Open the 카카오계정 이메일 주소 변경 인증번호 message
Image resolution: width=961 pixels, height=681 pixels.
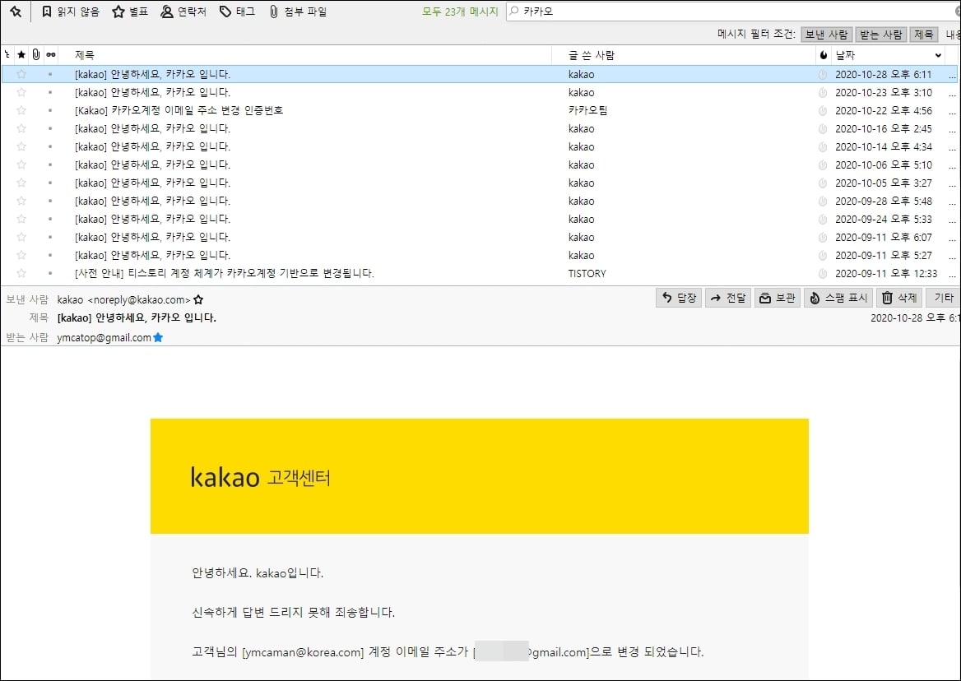179,110
